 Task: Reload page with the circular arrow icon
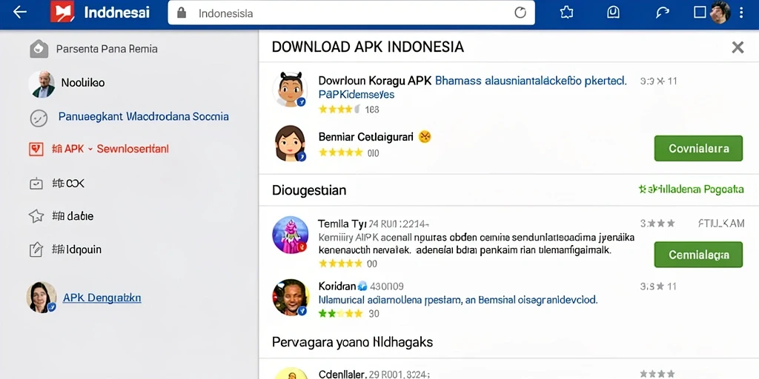[520, 13]
